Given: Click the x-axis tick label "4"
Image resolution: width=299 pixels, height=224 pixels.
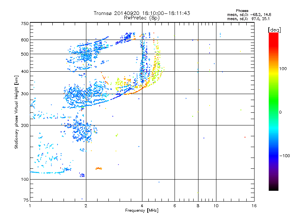Looking at the screenshot, I should (142, 206).
